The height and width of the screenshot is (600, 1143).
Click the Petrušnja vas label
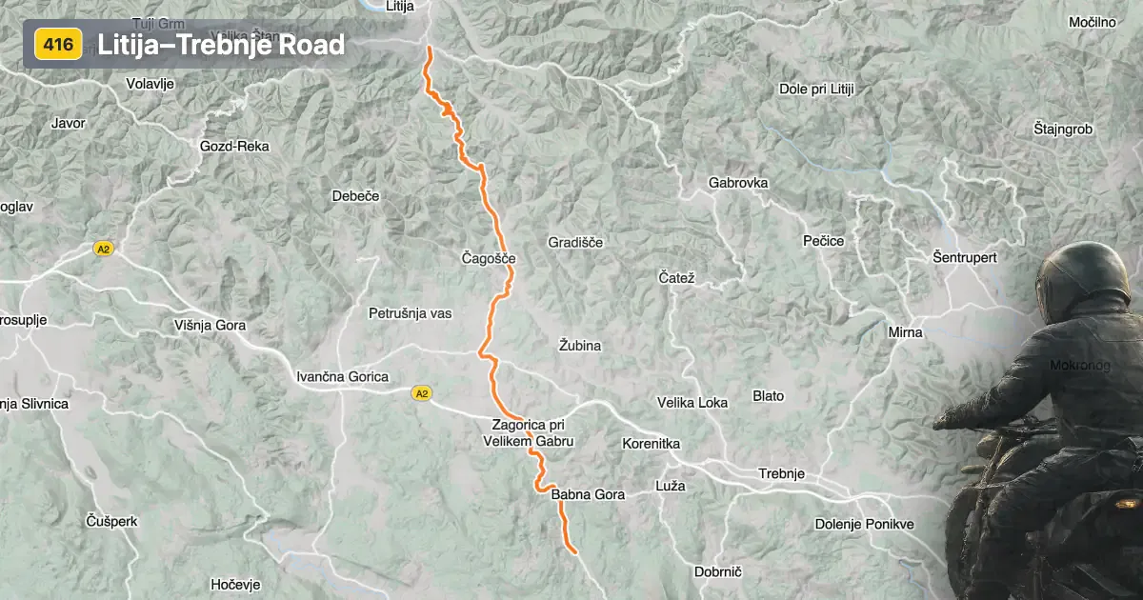[x=411, y=313]
